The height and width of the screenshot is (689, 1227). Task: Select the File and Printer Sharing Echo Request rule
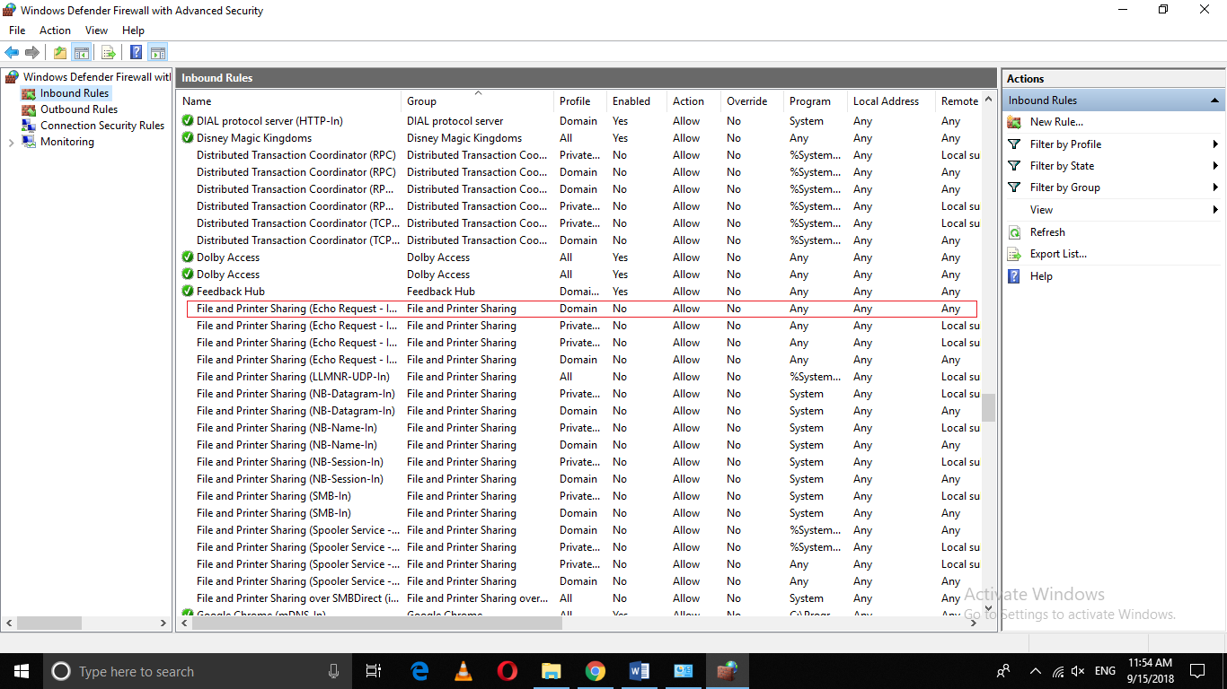(x=296, y=308)
